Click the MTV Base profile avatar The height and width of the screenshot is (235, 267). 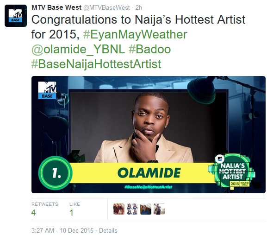[16, 16]
